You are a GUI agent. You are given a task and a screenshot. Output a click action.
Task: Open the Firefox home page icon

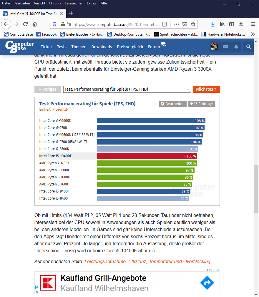click(35, 24)
